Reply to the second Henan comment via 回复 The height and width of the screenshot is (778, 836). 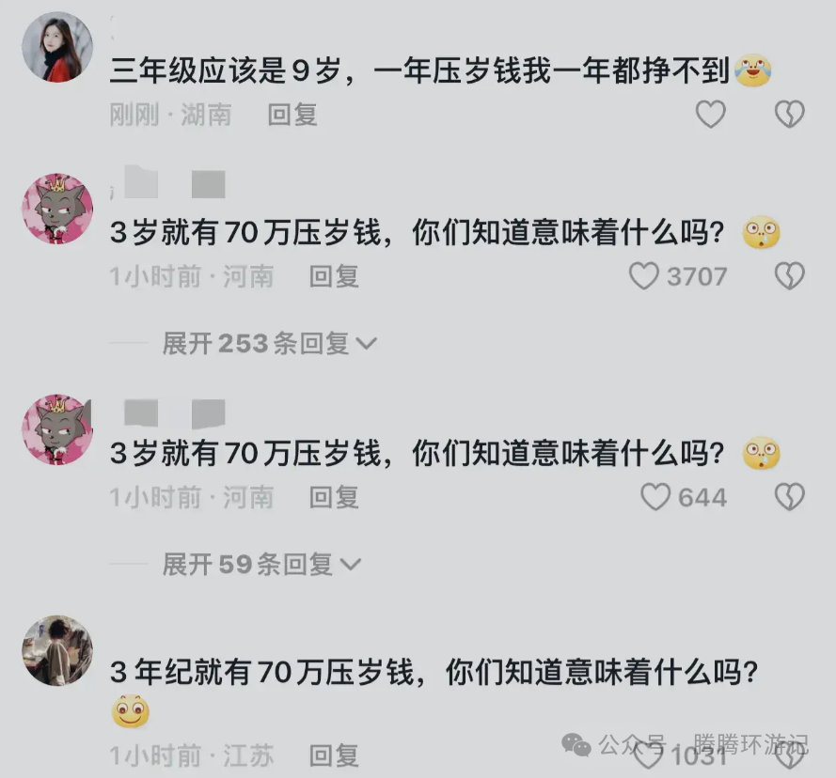point(334,497)
